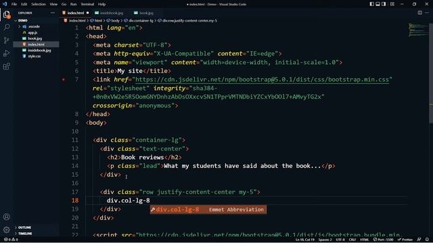
Task: Click Ln 18, Col 19 status item
Action: [304, 240]
